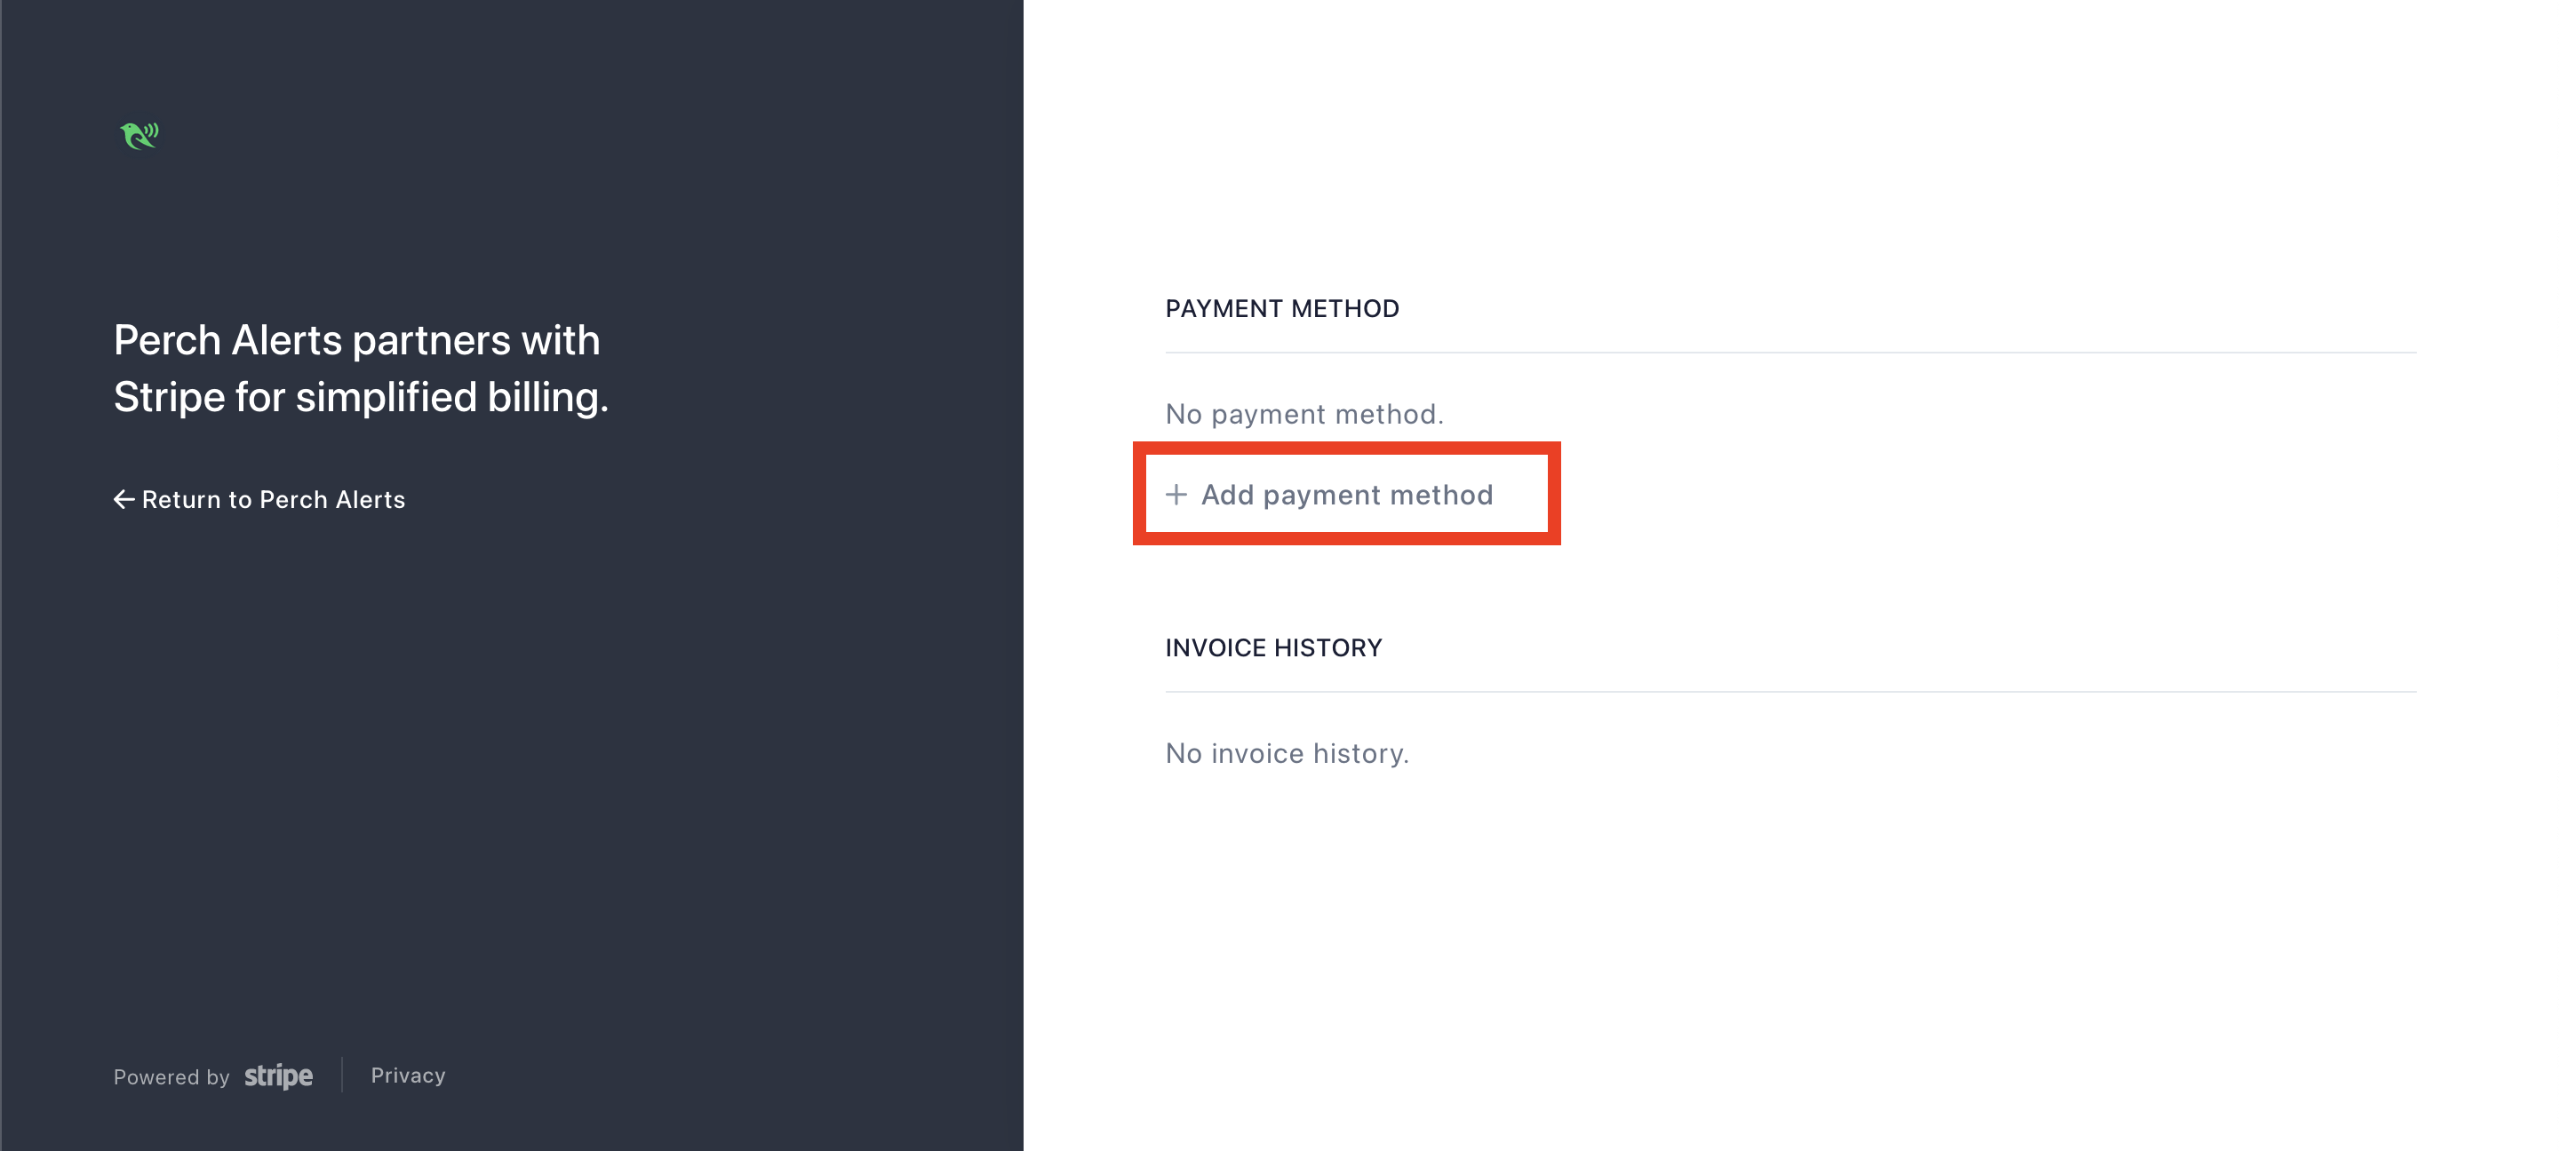Click the green Perch Alerts bird logo
Screen dimensions: 2559x1151
coord(140,134)
